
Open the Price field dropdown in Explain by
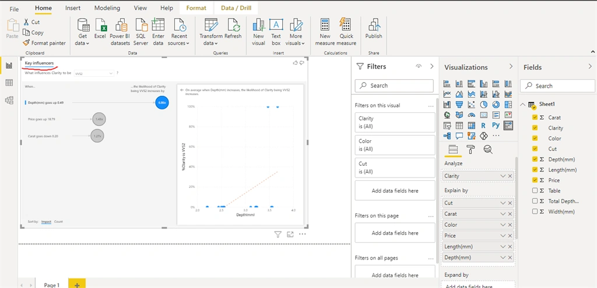(x=503, y=236)
